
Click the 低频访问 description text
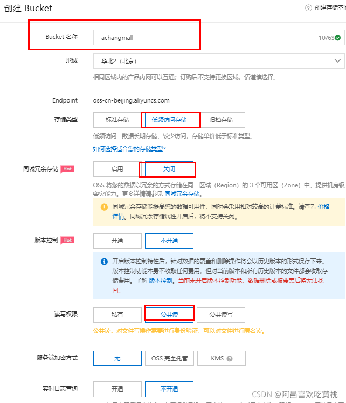pos(173,136)
